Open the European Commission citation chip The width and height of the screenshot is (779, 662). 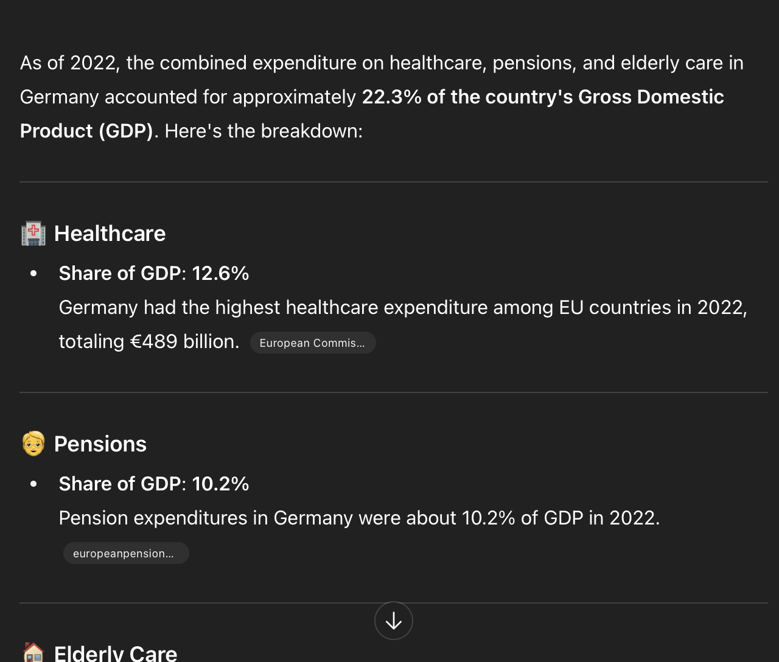[x=313, y=343]
